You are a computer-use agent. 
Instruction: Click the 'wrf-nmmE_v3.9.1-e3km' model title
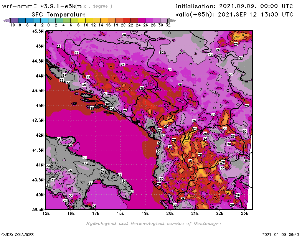click(x=42, y=6)
